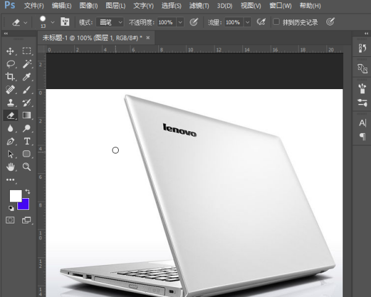Open the eraser Mode dropdown

[110, 22]
